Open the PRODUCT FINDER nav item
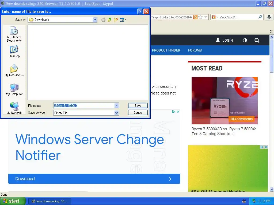This screenshot has height=205, width=274. point(166,50)
